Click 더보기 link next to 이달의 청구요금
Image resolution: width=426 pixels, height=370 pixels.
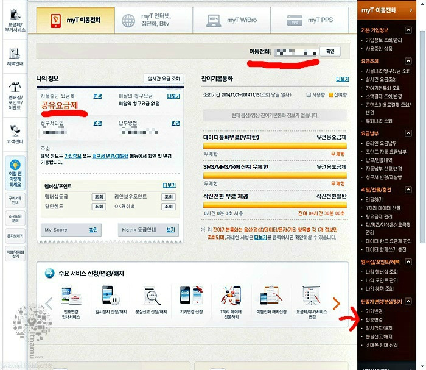pos(173,96)
